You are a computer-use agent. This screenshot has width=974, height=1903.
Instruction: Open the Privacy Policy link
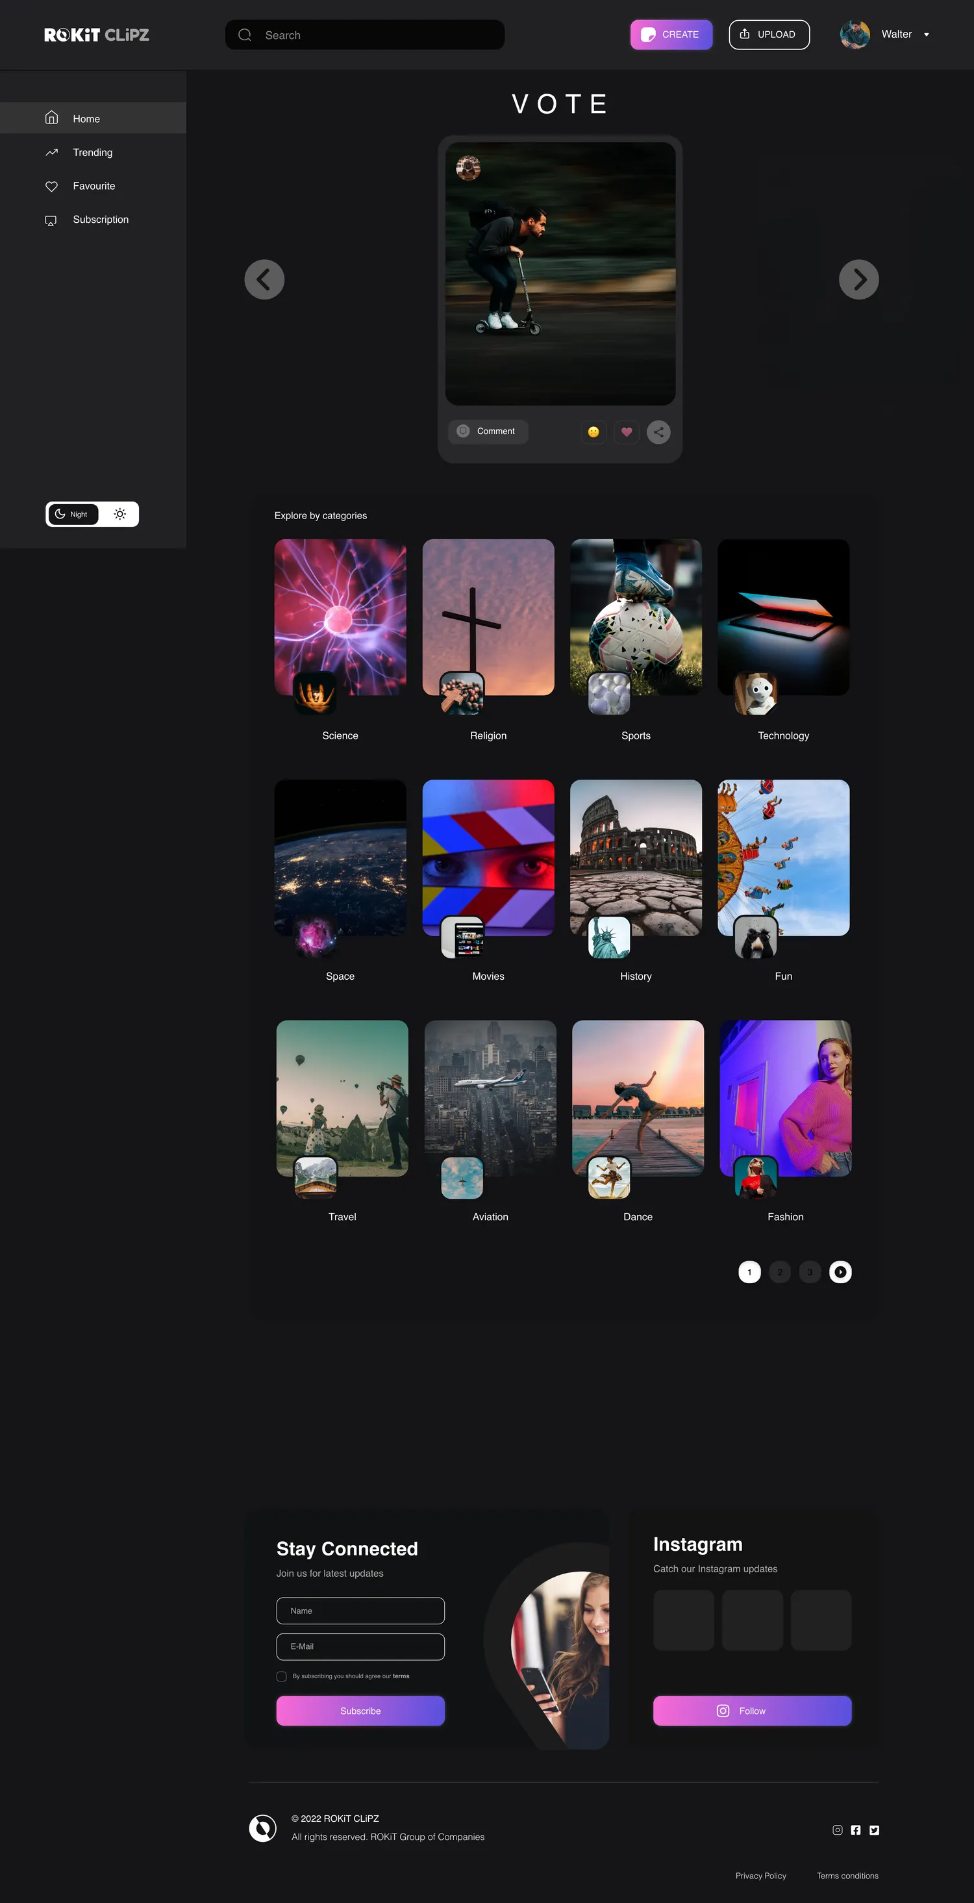[760, 1876]
